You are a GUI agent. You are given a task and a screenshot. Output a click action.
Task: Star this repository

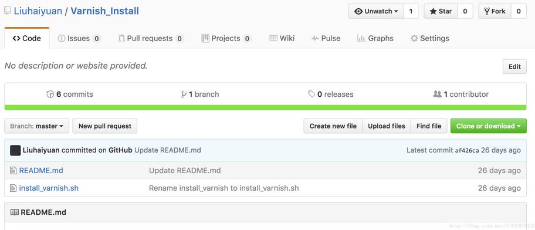tap(441, 11)
